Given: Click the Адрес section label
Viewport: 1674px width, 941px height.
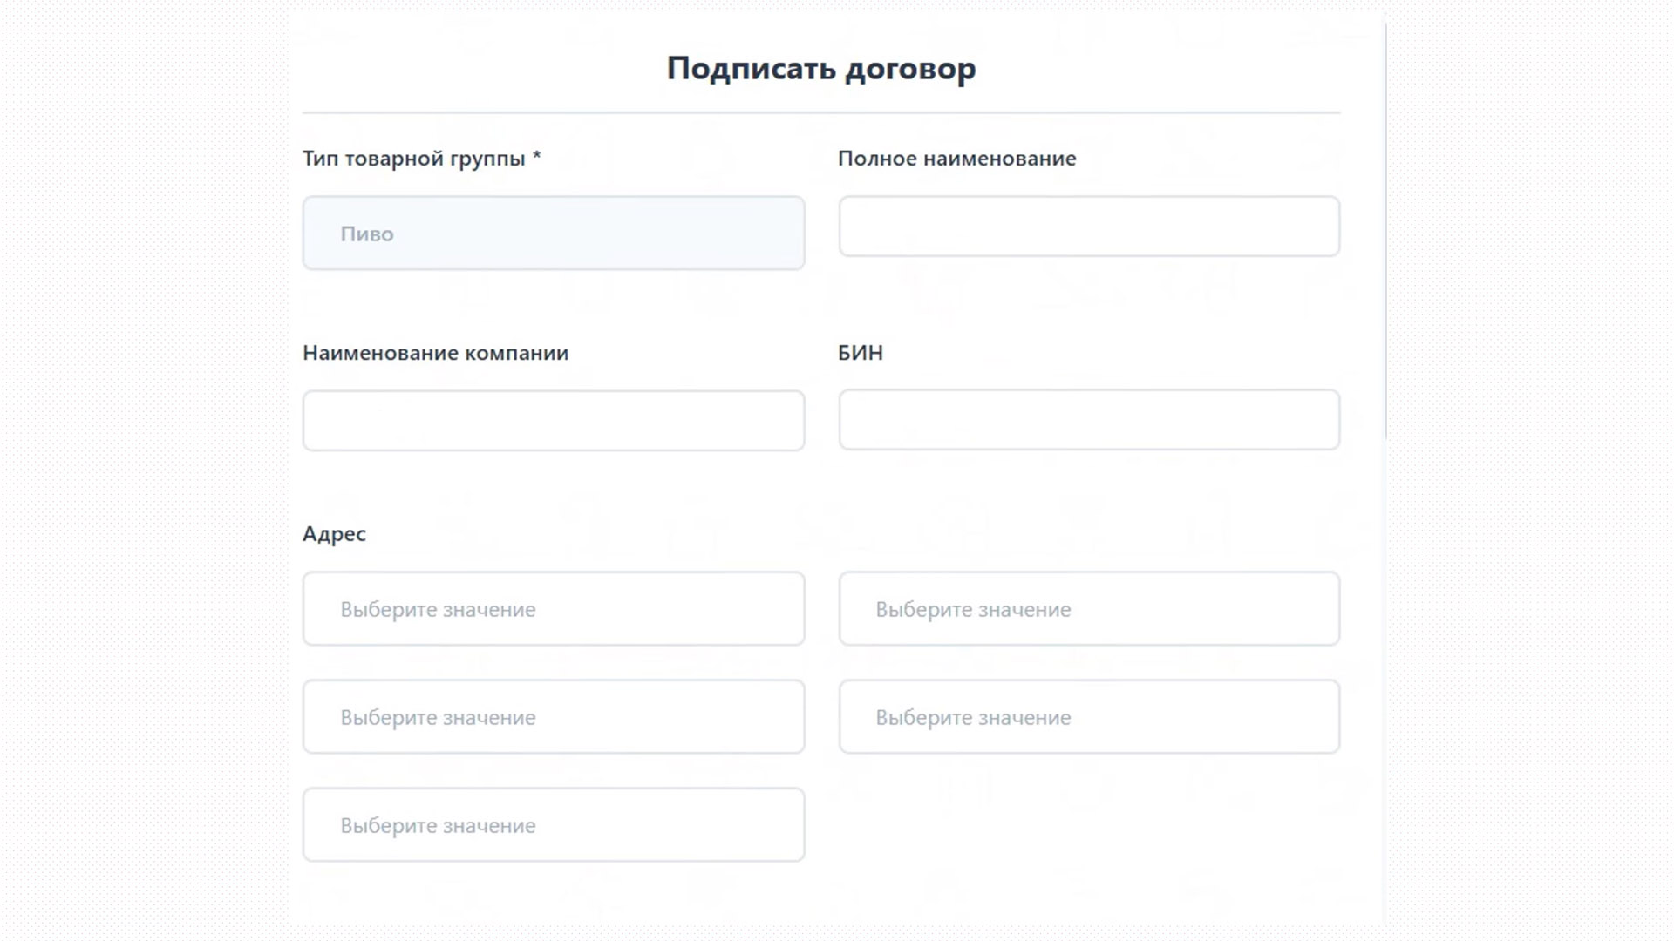Looking at the screenshot, I should point(334,533).
